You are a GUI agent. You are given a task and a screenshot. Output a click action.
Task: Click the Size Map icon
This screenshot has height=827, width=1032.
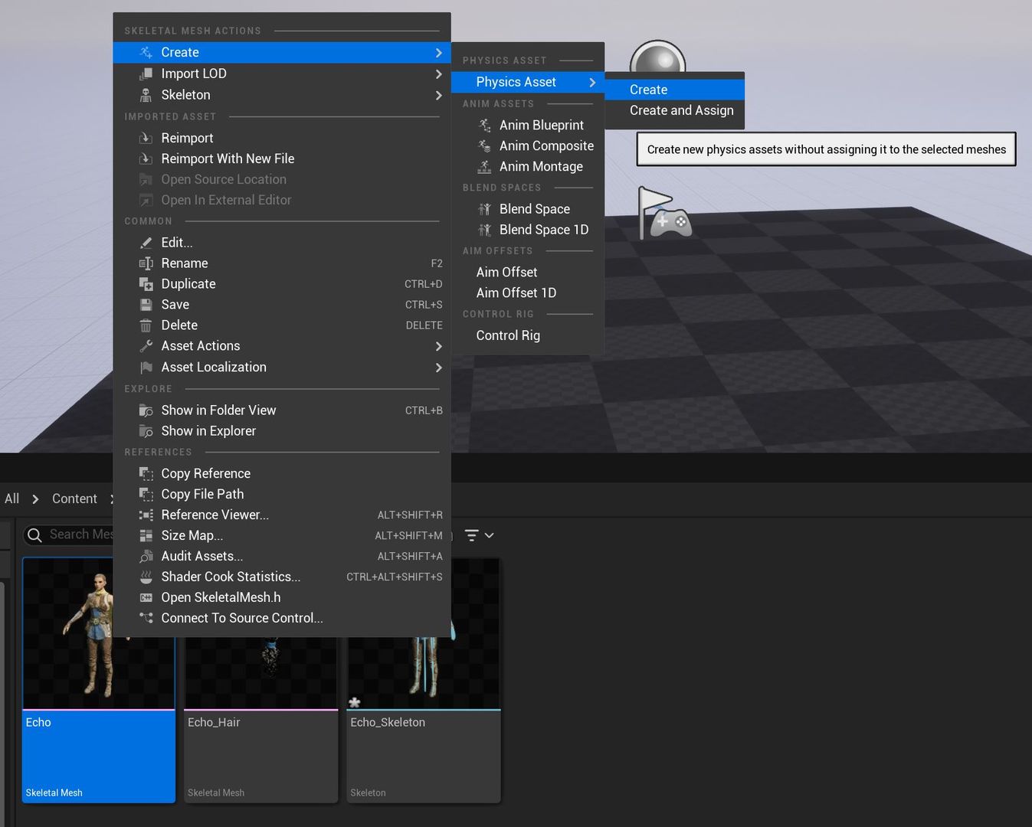[146, 534]
